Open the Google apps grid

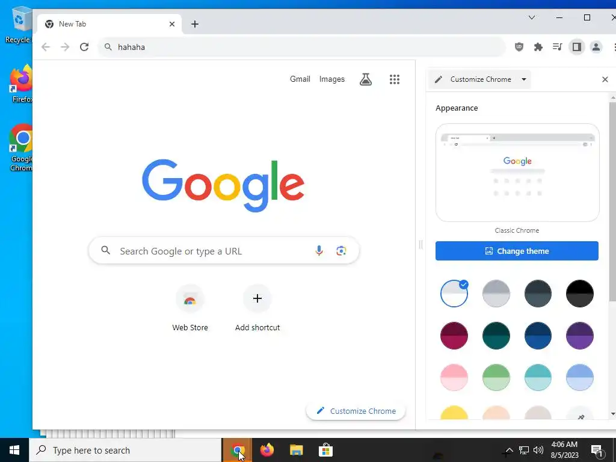click(395, 79)
